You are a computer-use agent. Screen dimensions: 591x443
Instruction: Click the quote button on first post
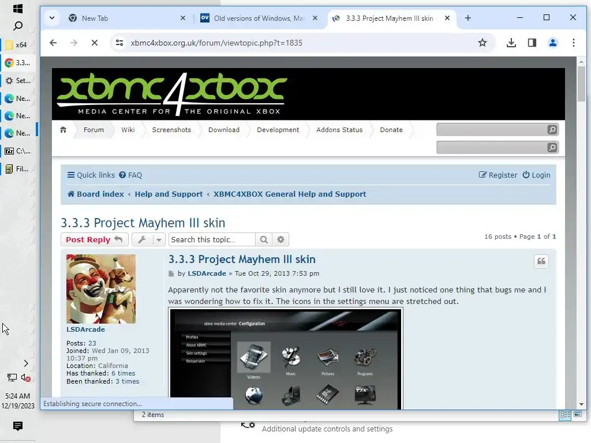click(541, 261)
